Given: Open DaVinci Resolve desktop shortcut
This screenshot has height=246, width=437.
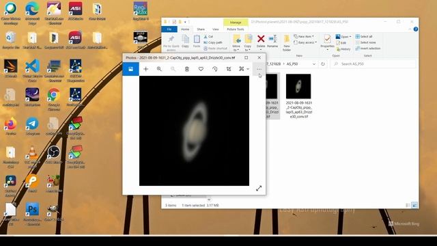Looking at the screenshot, I should pyautogui.click(x=11, y=185).
